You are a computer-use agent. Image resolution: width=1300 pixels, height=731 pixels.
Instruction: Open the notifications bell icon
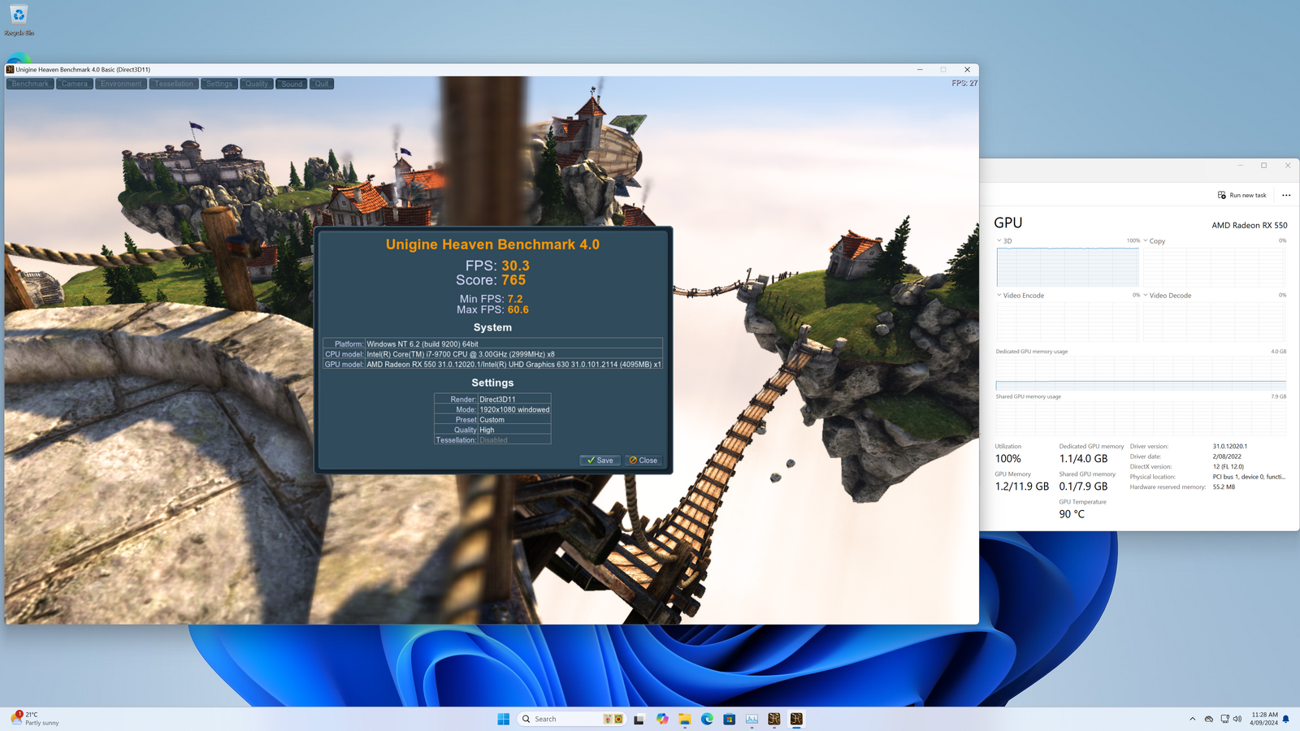pyautogui.click(x=1286, y=719)
